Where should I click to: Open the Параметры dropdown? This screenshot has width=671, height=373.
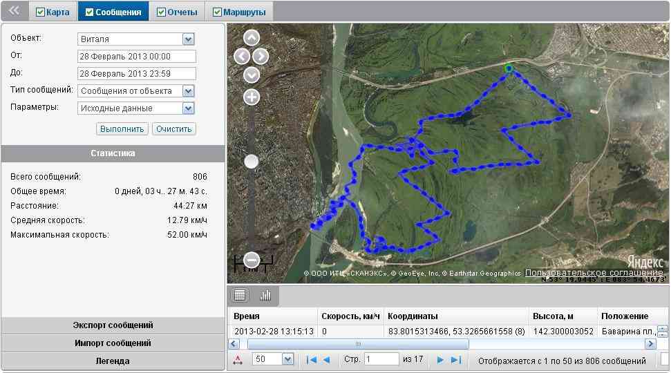coord(188,108)
